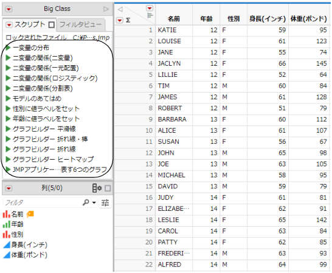Click the search magnifier in column filter

click(x=86, y=202)
